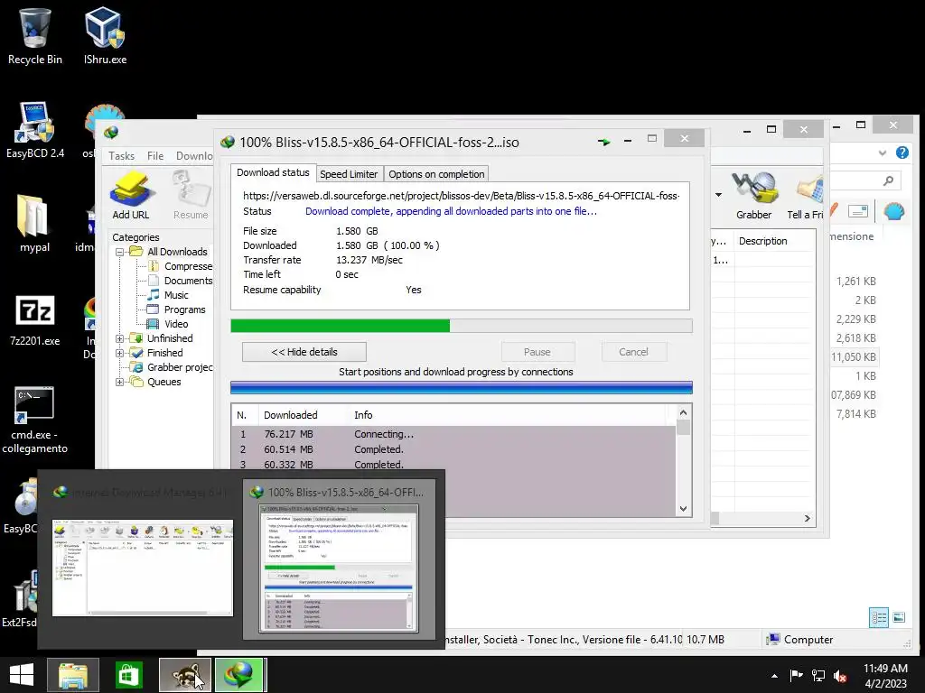
Task: Click the network tray icon
Action: [818, 676]
